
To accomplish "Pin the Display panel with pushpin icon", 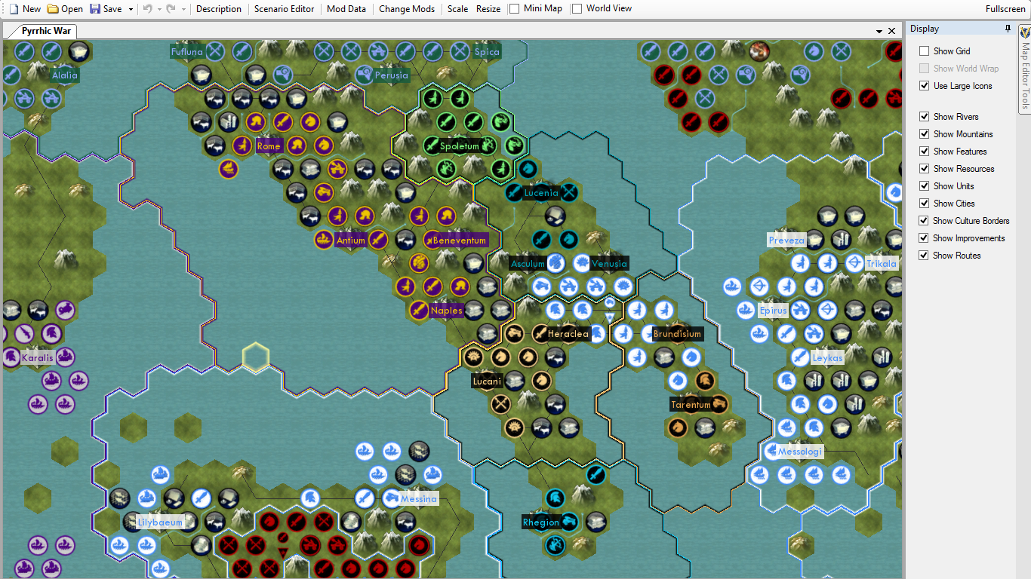I will (1008, 29).
